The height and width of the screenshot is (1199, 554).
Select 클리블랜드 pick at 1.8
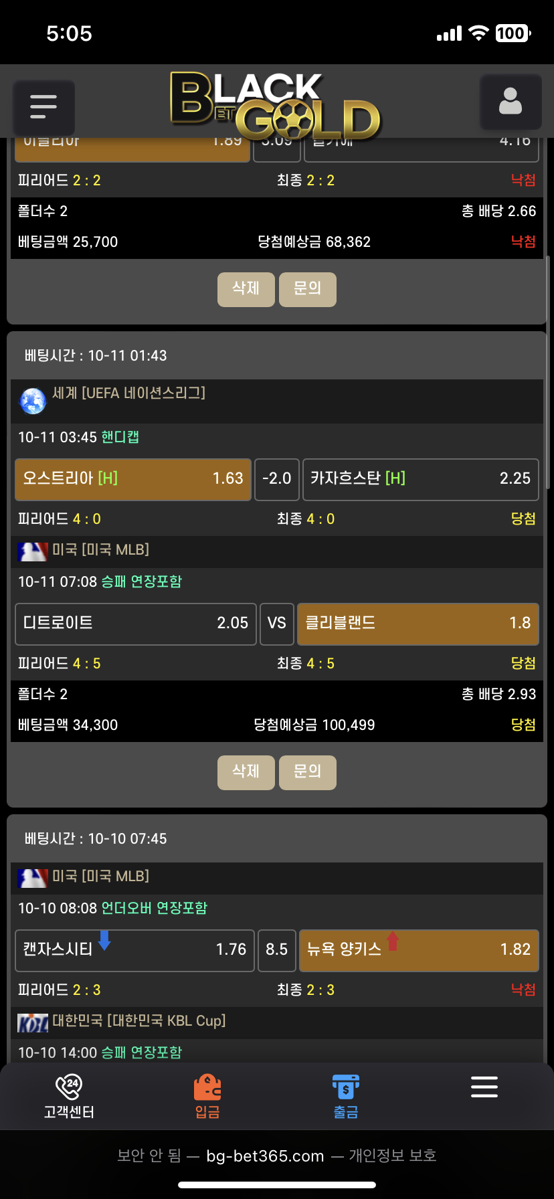418,624
